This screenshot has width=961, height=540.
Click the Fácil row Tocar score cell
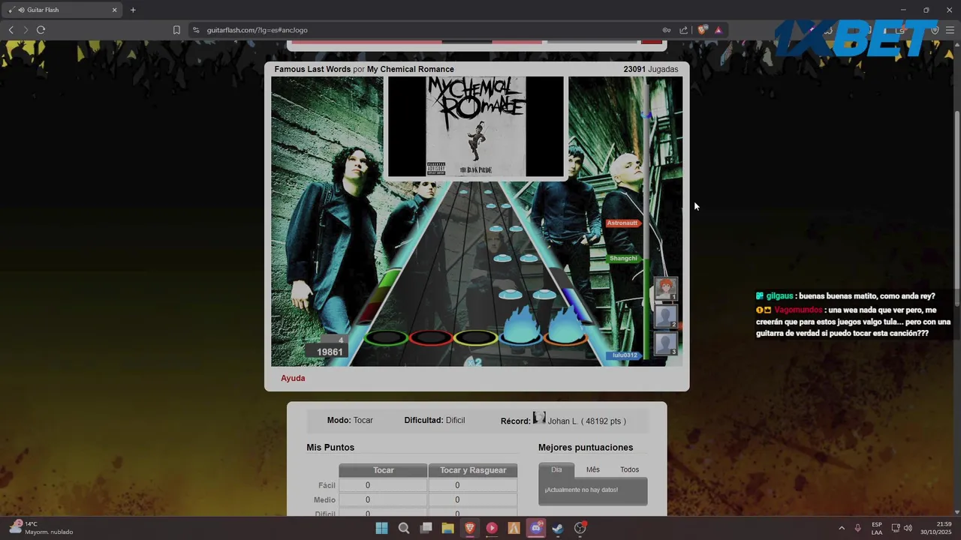tap(383, 485)
